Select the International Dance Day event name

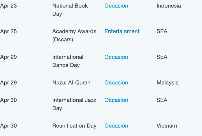tap(68, 61)
